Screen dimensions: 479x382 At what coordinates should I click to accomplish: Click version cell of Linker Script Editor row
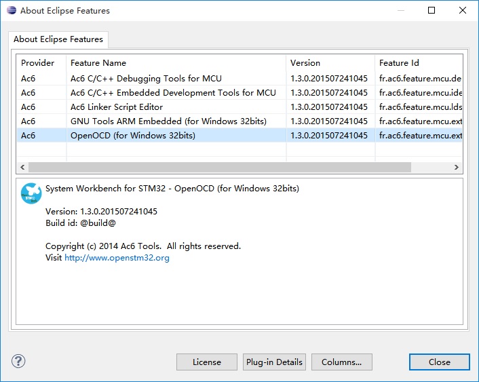click(329, 107)
